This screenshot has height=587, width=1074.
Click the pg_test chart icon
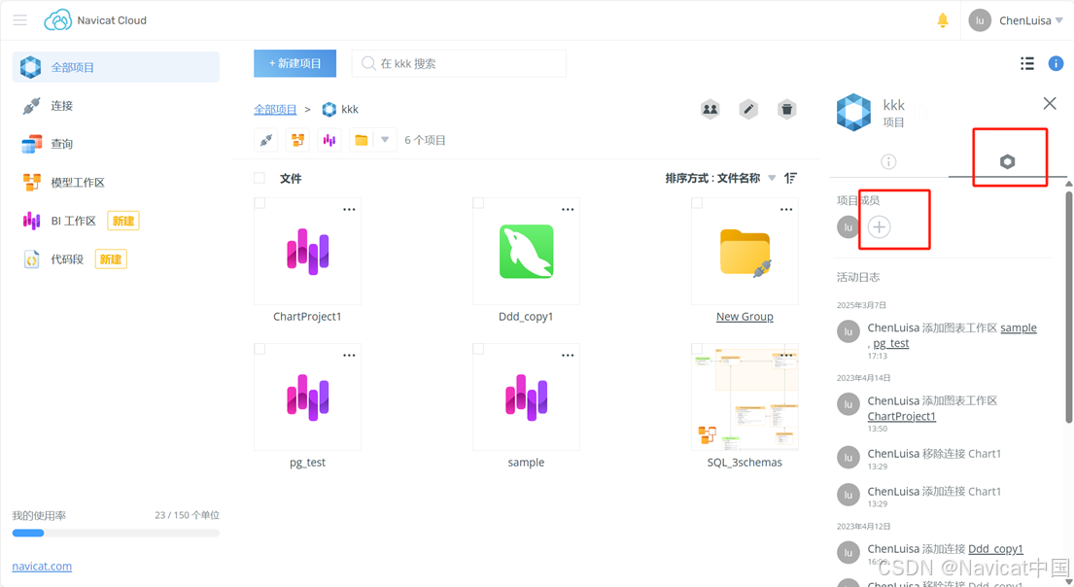(x=307, y=397)
